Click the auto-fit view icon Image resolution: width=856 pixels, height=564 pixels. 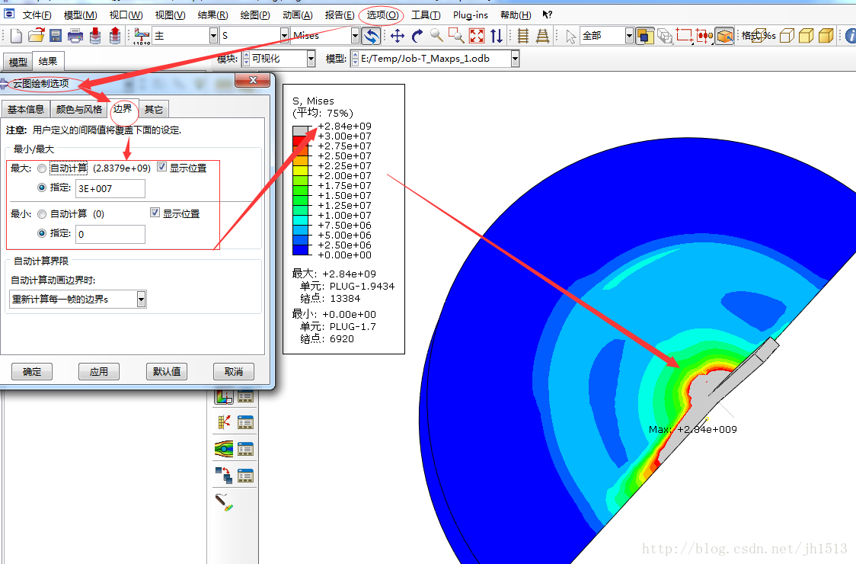click(477, 36)
